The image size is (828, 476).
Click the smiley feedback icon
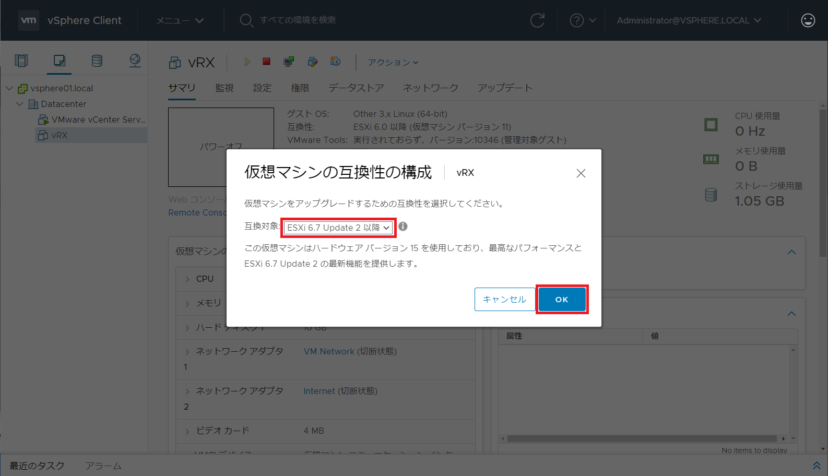click(808, 20)
